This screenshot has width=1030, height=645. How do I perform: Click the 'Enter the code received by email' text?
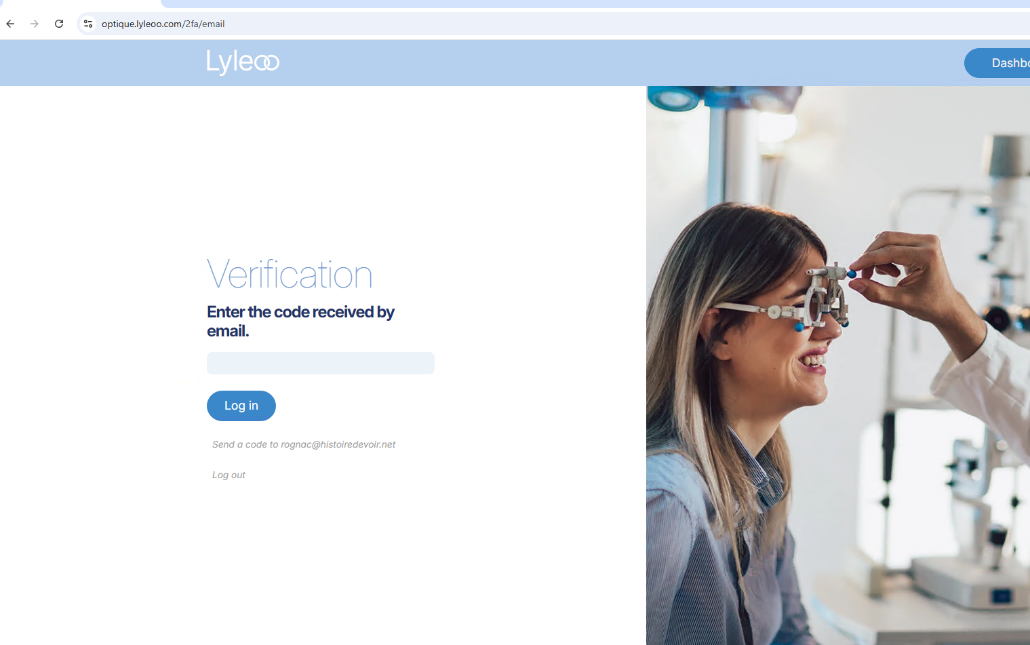300,321
